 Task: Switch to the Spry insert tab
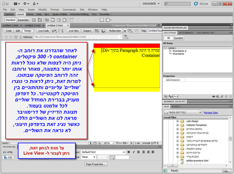47,14
